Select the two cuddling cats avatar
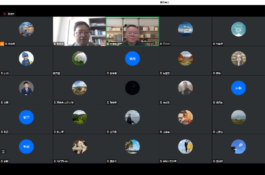265x175 pixels. [x=79, y=146]
